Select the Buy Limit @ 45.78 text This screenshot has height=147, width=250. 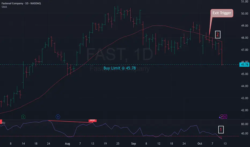pos(120,68)
